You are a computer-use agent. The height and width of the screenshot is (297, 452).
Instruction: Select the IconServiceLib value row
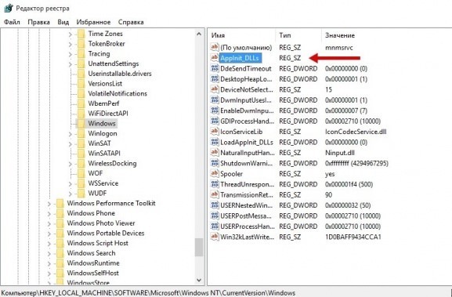[298, 132]
